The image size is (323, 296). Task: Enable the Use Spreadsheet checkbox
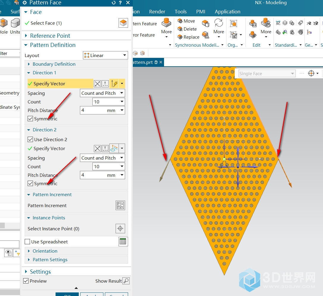click(x=27, y=242)
